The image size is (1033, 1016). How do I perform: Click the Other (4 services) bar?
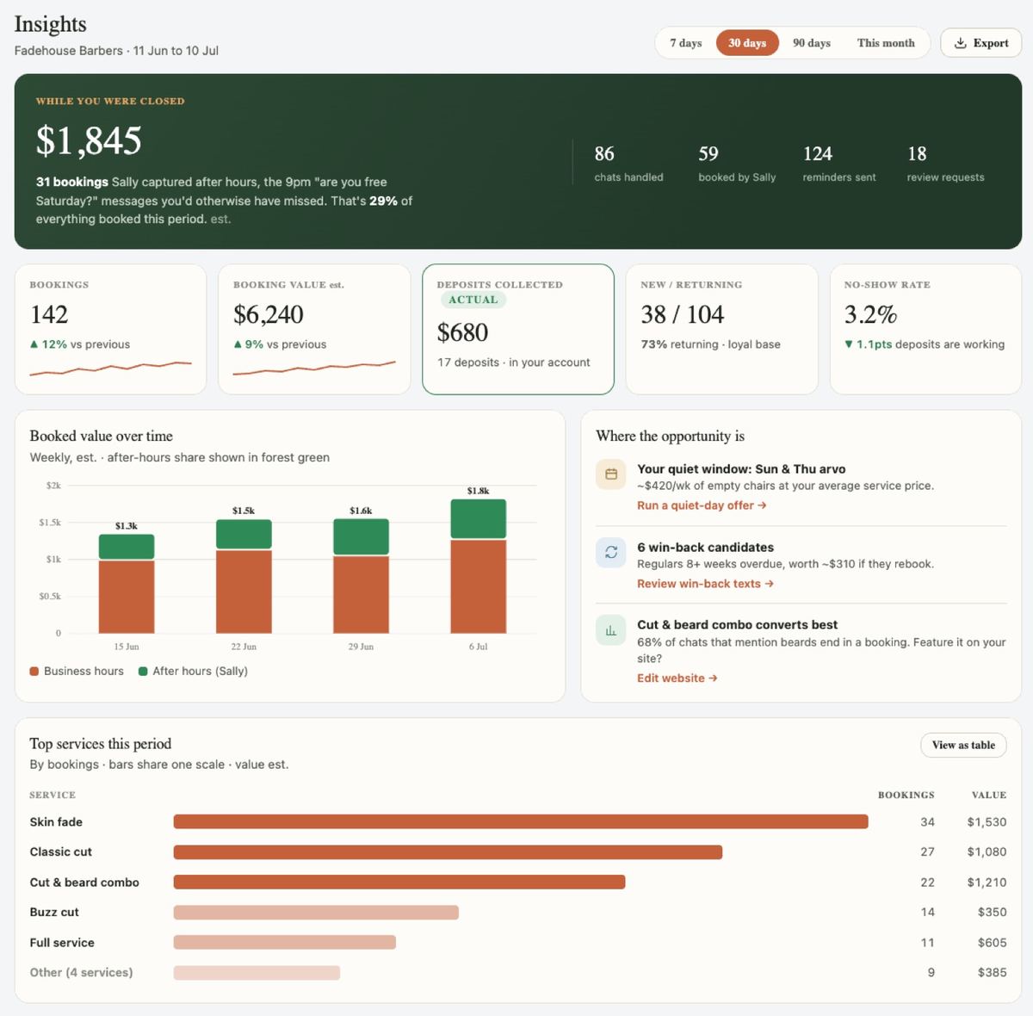click(x=257, y=973)
